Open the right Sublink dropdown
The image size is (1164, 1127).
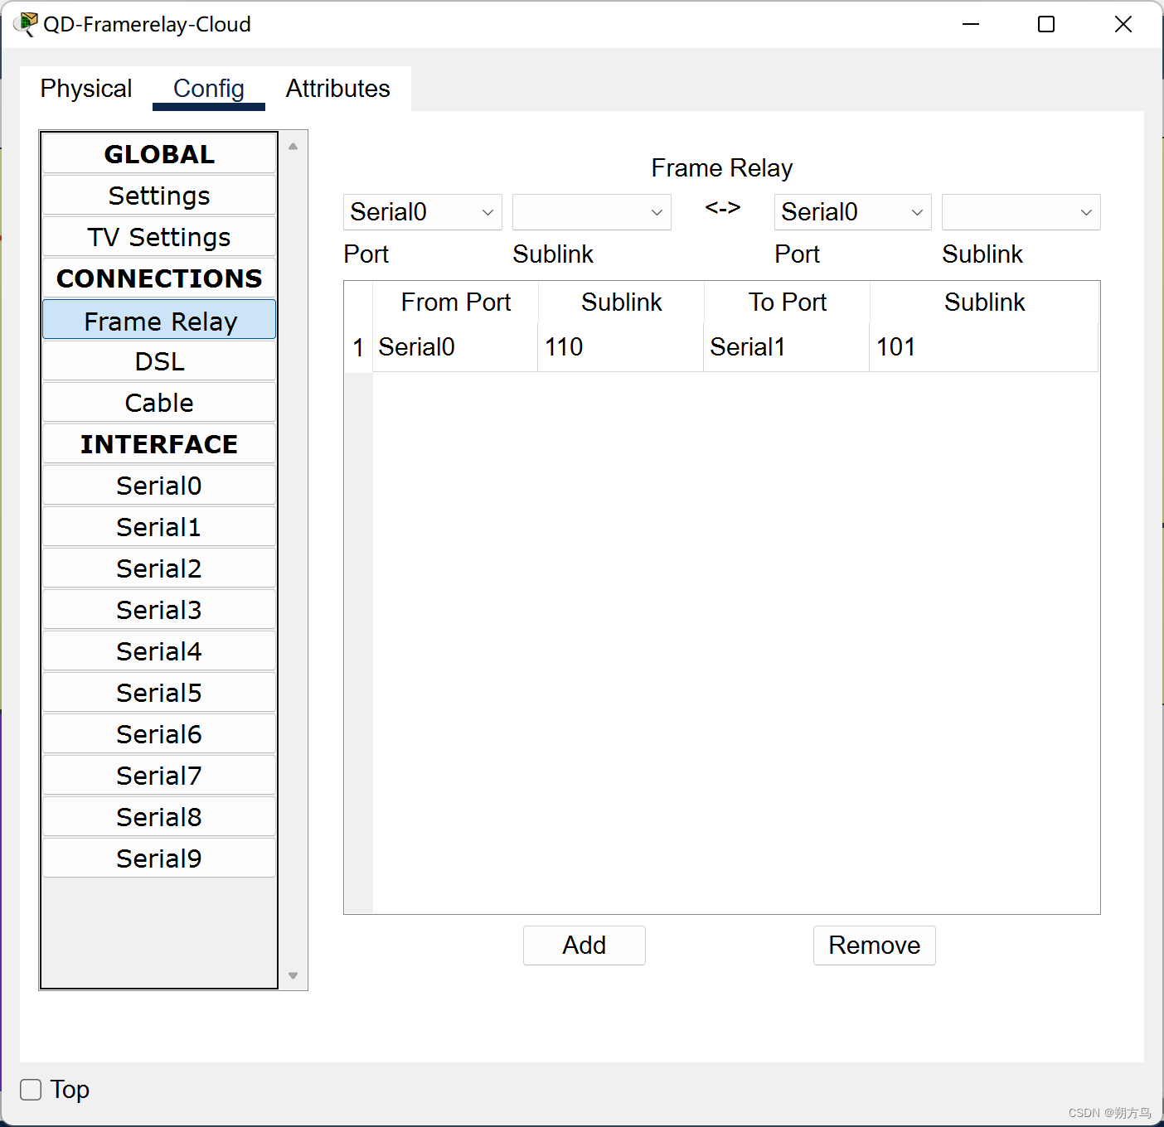pos(1021,212)
